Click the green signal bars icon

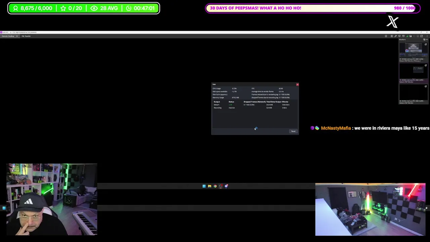pos(407,36)
